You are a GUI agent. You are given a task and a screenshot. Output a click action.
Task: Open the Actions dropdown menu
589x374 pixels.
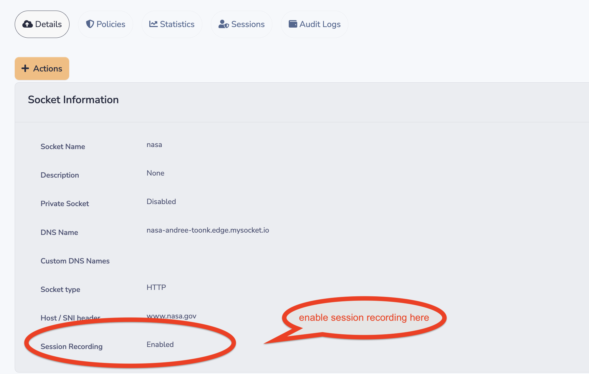[x=42, y=69]
